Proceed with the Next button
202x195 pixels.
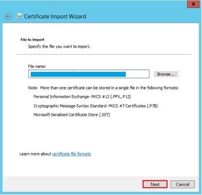click(155, 184)
